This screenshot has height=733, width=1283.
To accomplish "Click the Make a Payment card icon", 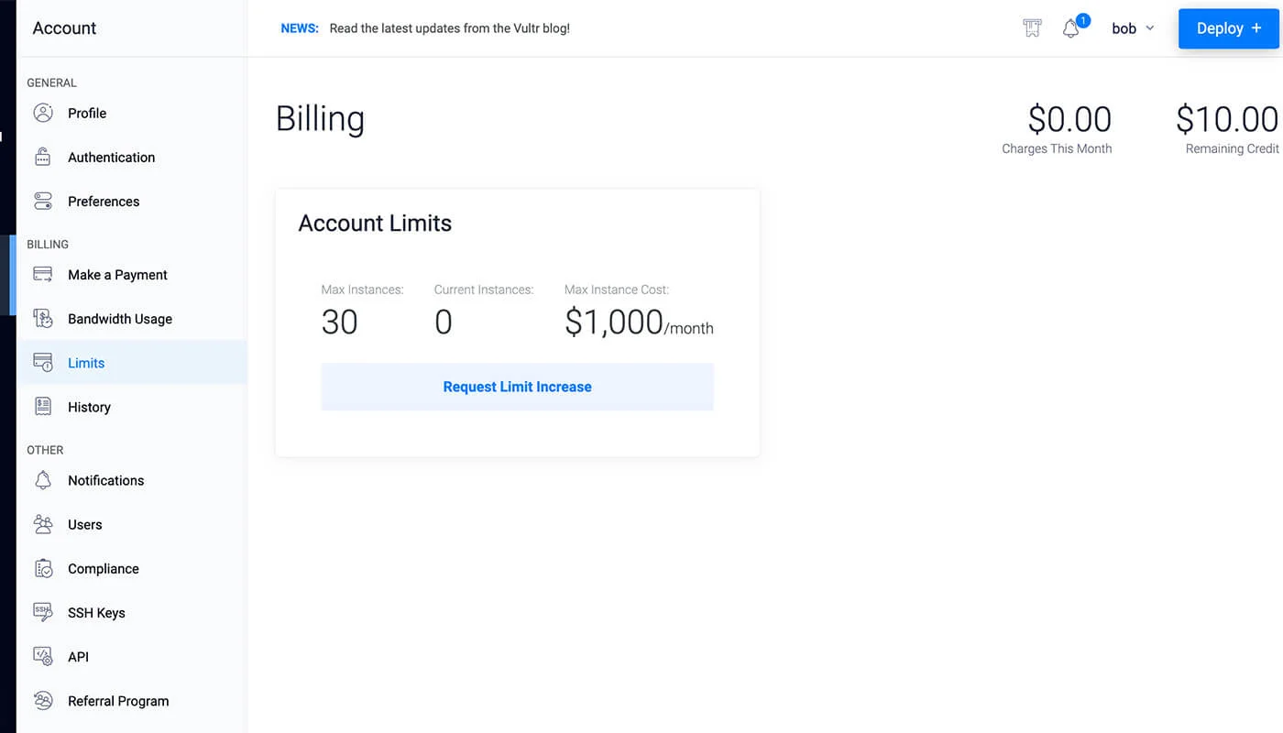I will [x=43, y=274].
